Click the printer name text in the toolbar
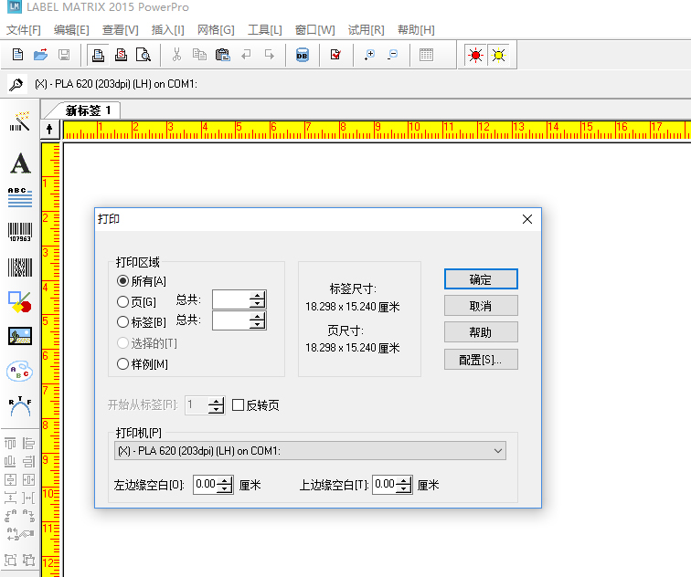This screenshot has height=577, width=691. pos(116,84)
